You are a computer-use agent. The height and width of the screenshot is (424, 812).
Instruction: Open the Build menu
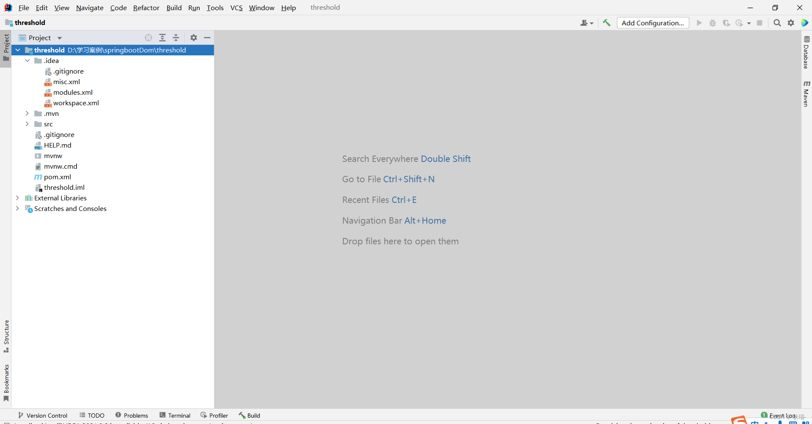tap(174, 8)
